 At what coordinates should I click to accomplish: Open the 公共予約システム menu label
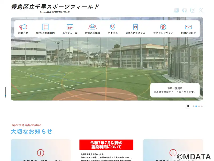(x=135, y=33)
